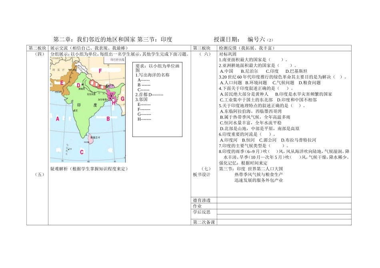
Task: Click the '第二次备课' row label
Action: [204, 222]
